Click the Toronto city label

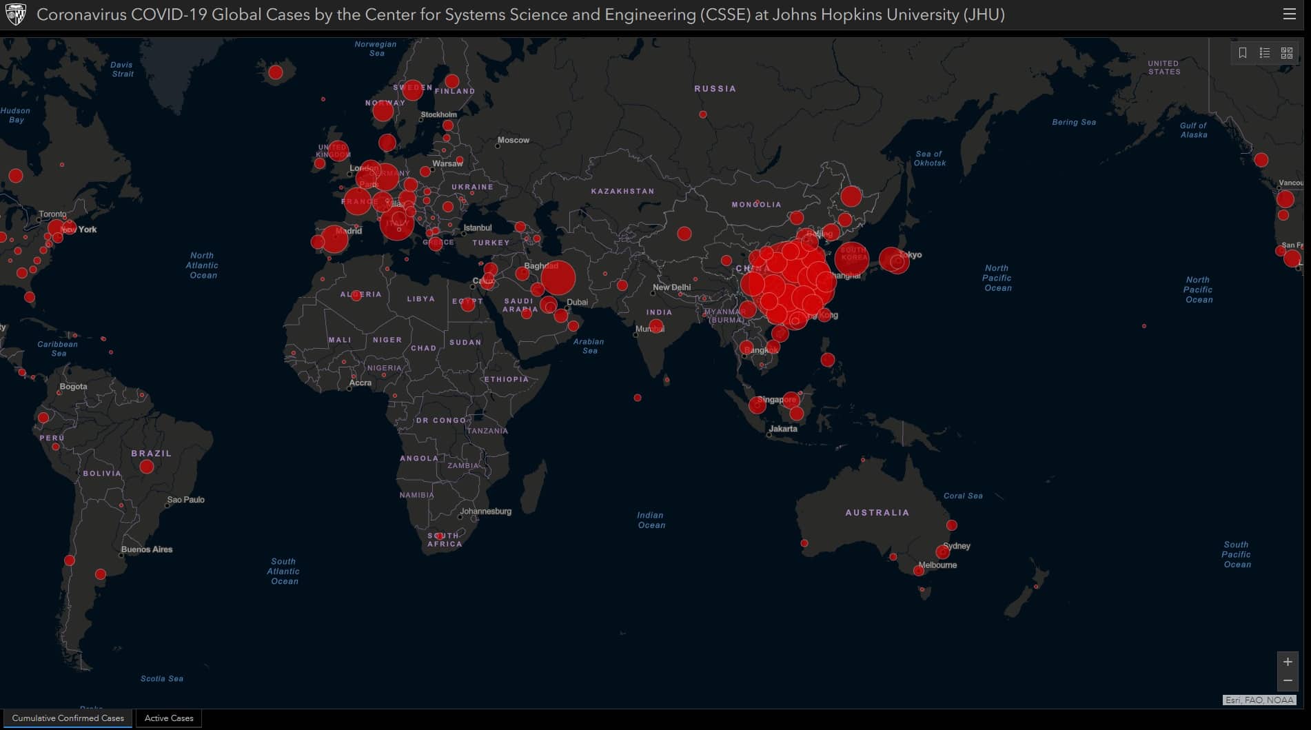(x=52, y=214)
